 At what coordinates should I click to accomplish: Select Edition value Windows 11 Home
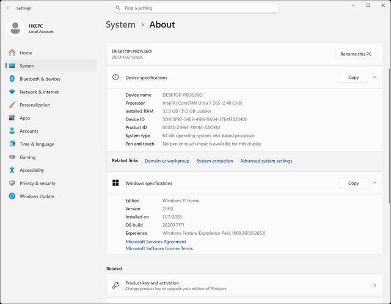(x=181, y=201)
